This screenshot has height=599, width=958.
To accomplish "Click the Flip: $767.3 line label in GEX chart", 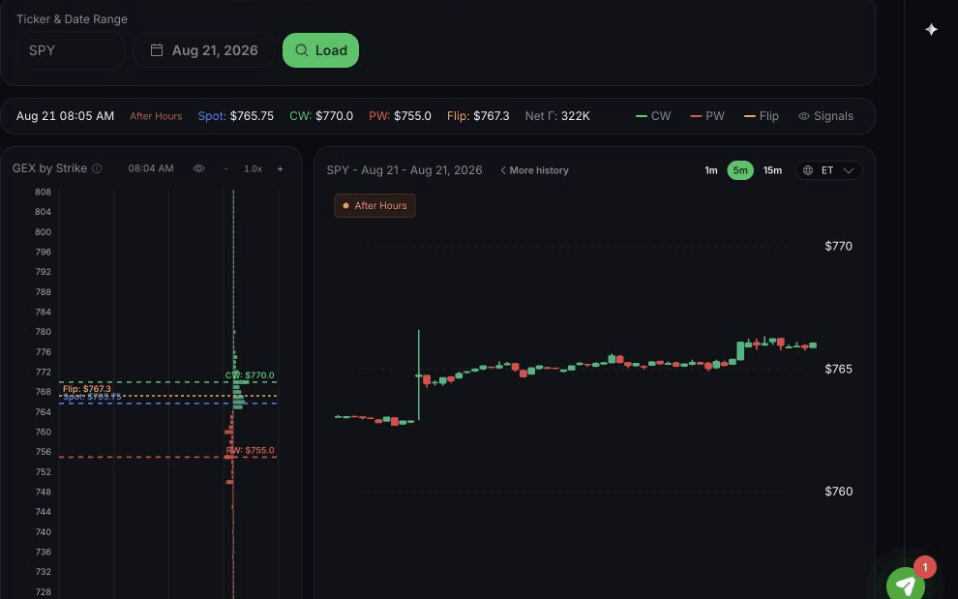I will [x=87, y=389].
